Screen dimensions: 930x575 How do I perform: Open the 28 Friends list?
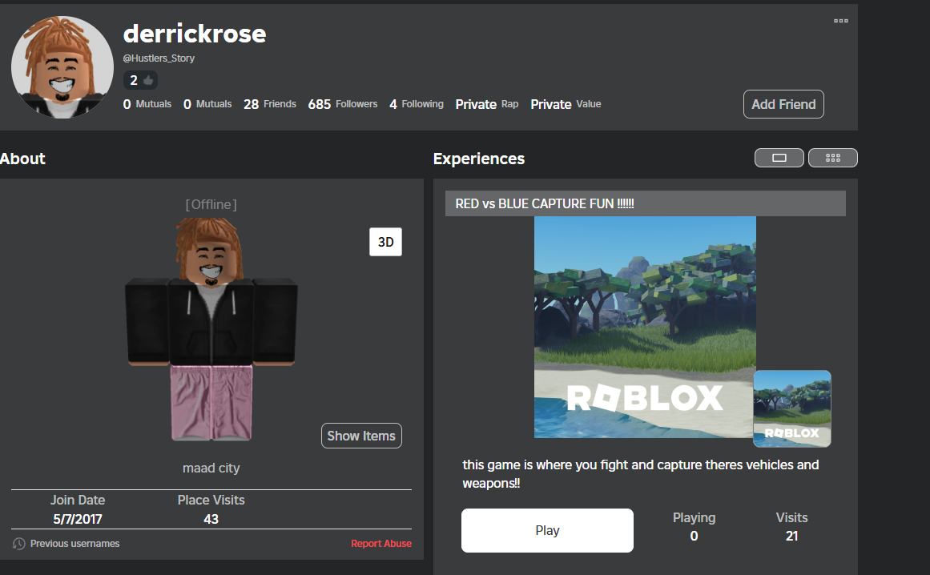click(x=270, y=104)
